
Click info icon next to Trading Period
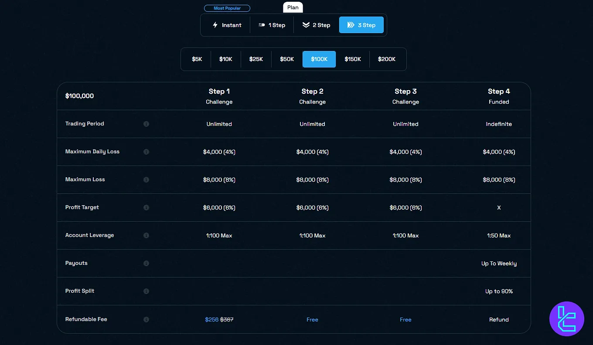point(146,124)
